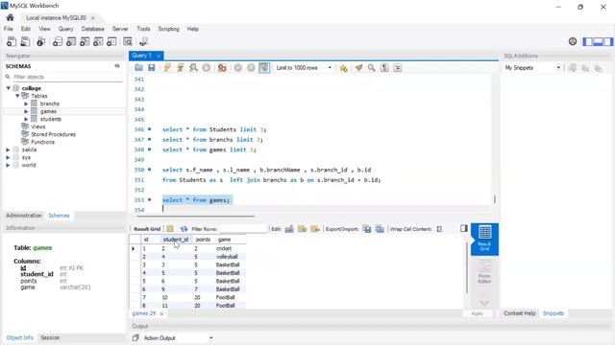Switch to Context Help tab

[519, 313]
